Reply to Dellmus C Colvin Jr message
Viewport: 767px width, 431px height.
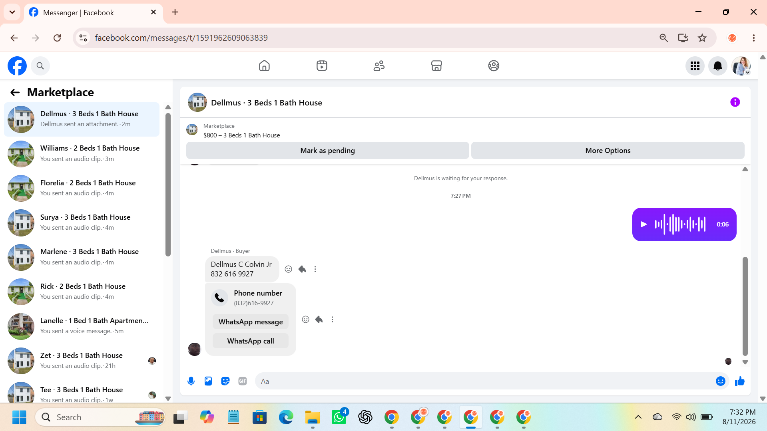(302, 269)
